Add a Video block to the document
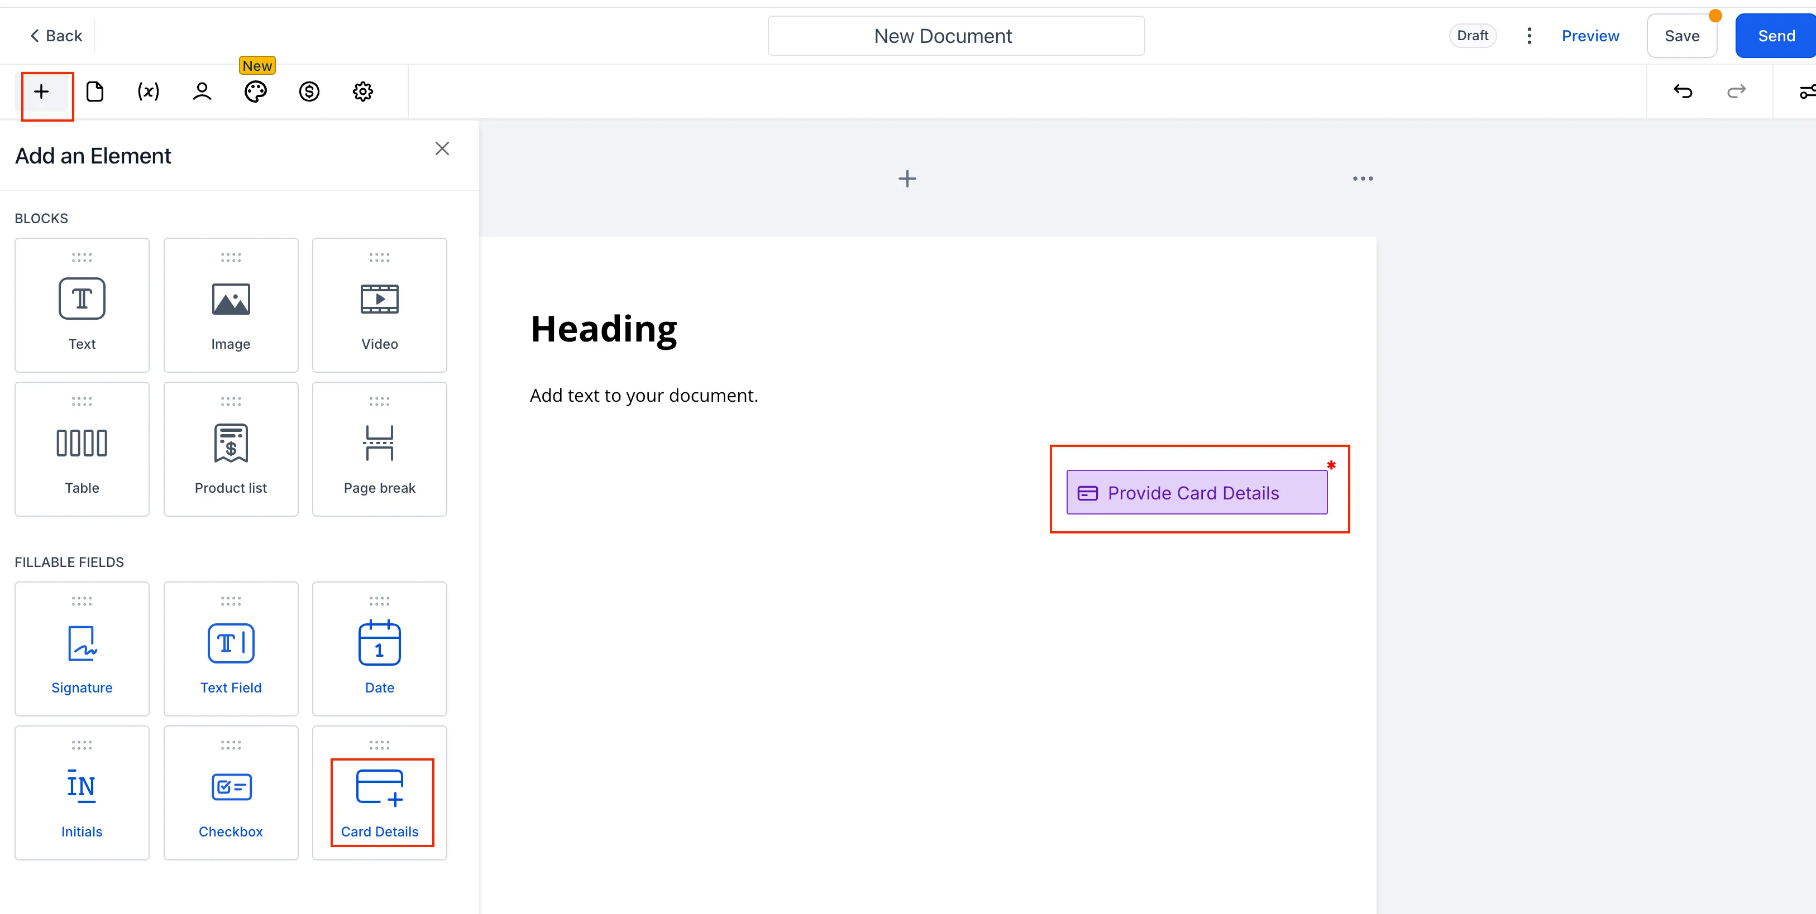 coord(379,305)
